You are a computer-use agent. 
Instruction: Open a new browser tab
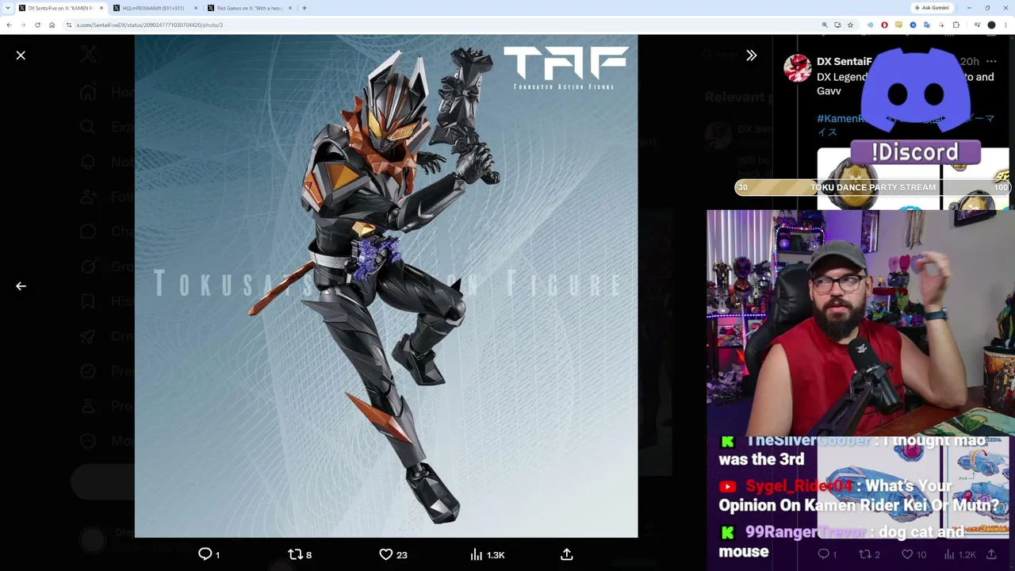tap(304, 8)
